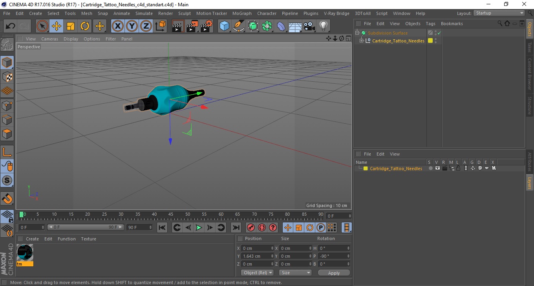Add a Camera object
The height and width of the screenshot is (286, 534).
coord(309,26)
